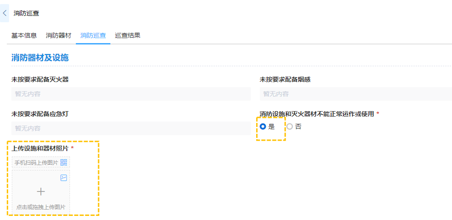Click the 消防设施和灭火器材不能正常运作或使用 label

[x=317, y=114]
